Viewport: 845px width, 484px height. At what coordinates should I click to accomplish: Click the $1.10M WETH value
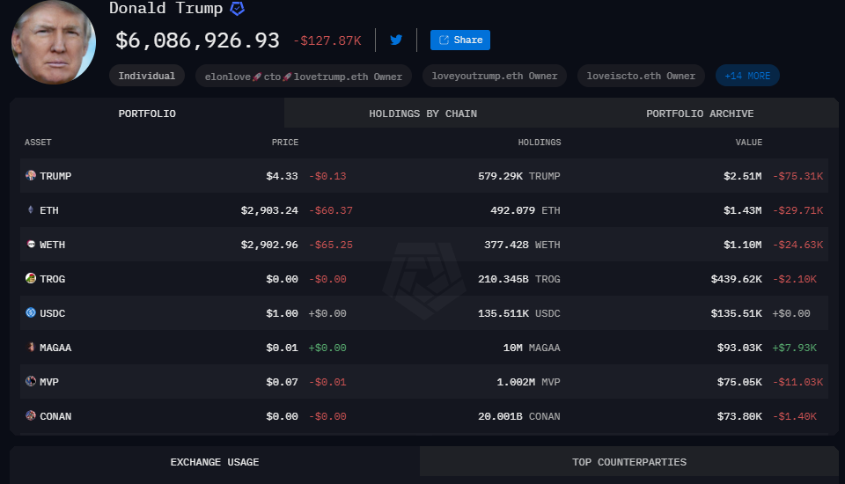(743, 245)
